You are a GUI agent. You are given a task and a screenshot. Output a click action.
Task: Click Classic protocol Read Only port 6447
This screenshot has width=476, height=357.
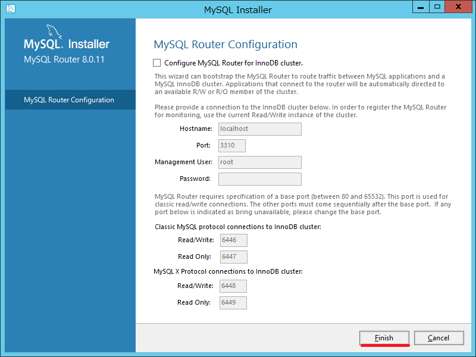coord(233,257)
